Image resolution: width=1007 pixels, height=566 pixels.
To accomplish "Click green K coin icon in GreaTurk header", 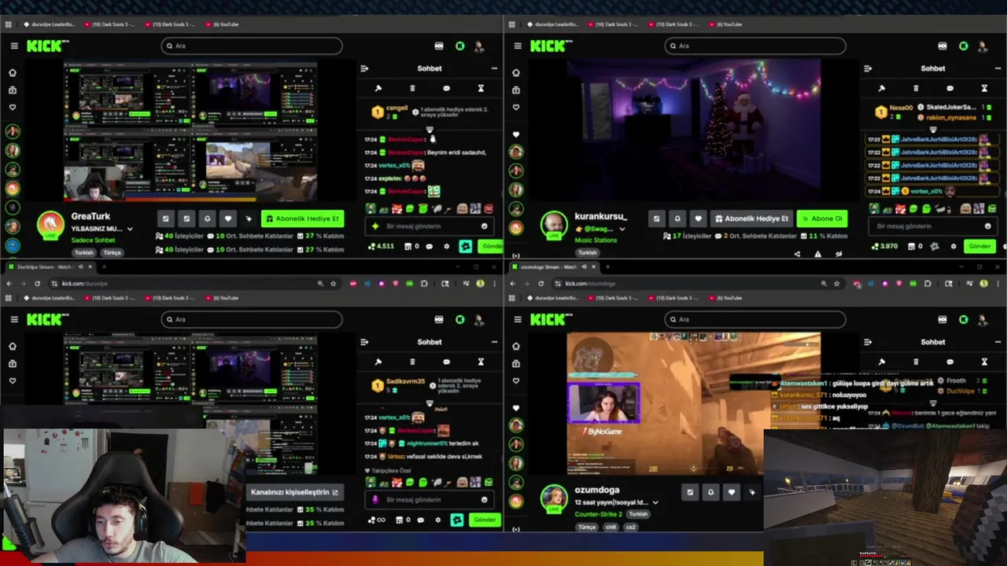I will [460, 46].
